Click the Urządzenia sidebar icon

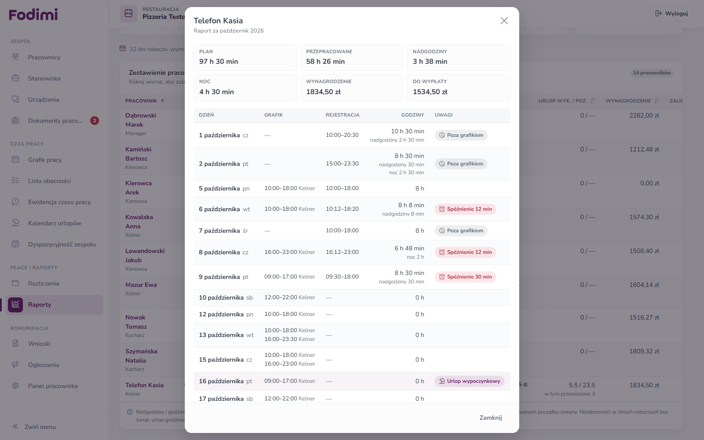tap(15, 99)
